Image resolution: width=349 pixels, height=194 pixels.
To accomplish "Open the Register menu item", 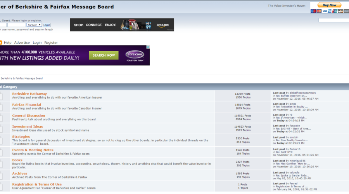I will tap(51, 43).
